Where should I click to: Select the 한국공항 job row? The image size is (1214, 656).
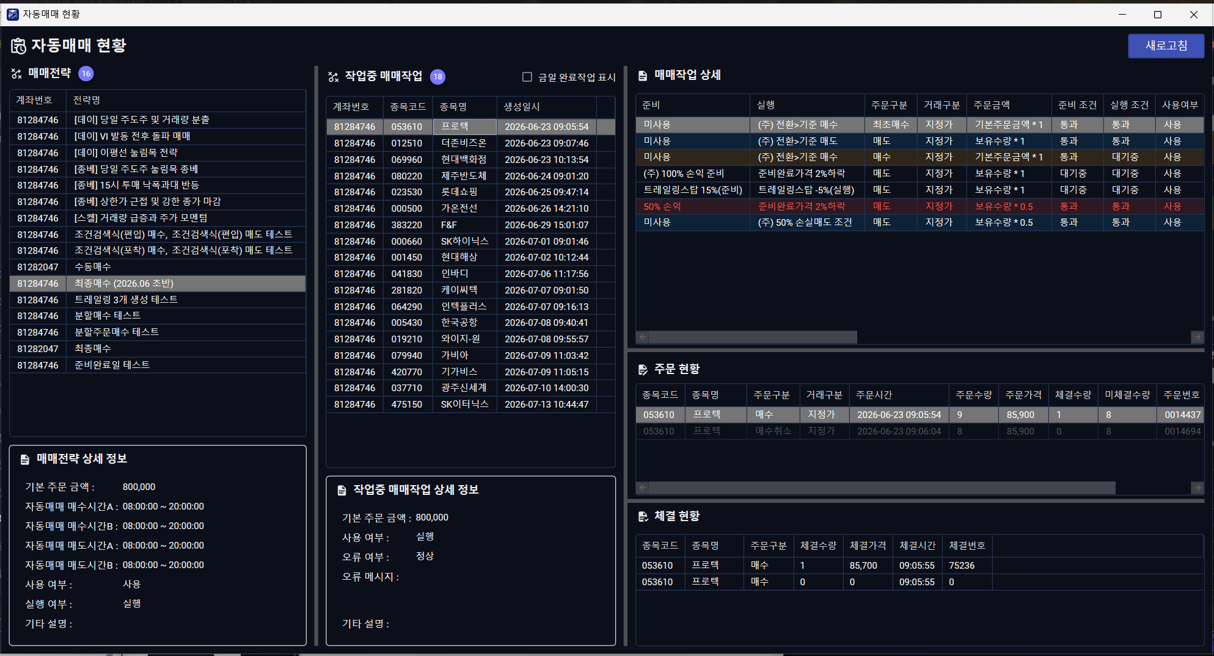click(x=470, y=323)
